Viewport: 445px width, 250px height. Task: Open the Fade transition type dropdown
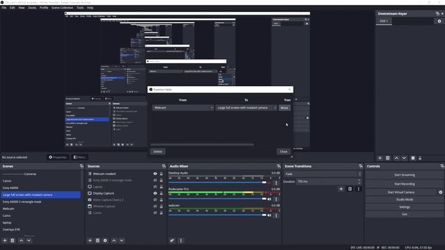(323, 174)
